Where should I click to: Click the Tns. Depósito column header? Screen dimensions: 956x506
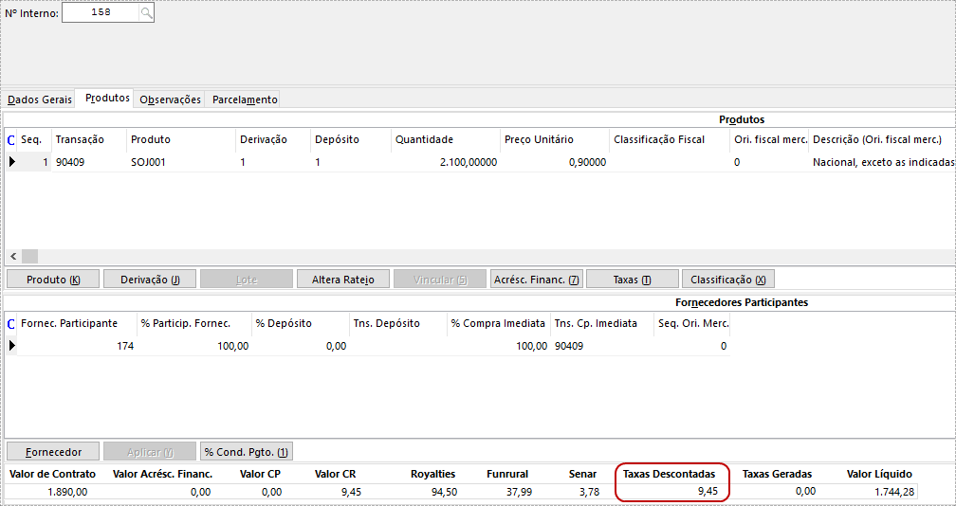point(398,323)
